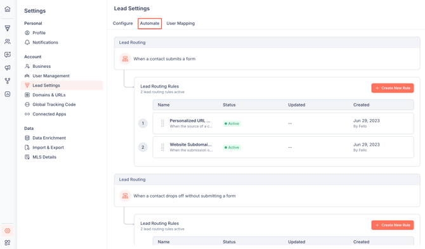Open the contacts people icon in rail
The width and height of the screenshot is (425, 249).
[x=8, y=41]
